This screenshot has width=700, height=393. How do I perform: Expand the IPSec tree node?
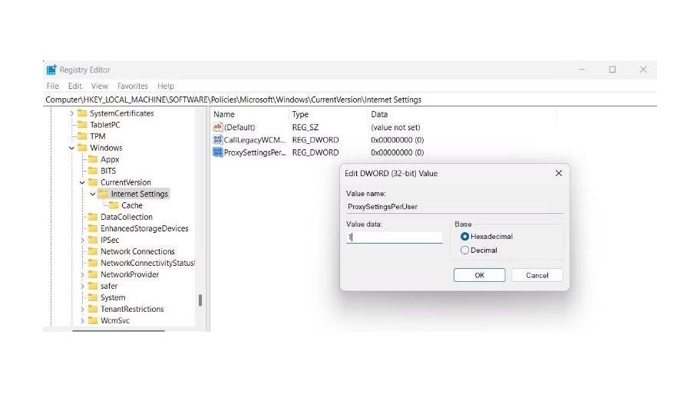82,241
